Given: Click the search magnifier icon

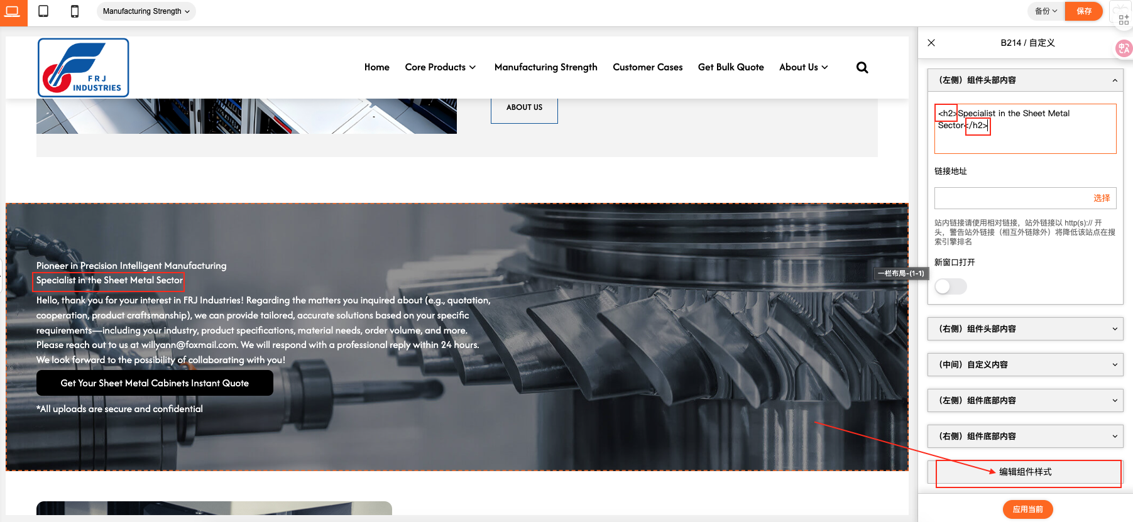Looking at the screenshot, I should click(x=862, y=68).
